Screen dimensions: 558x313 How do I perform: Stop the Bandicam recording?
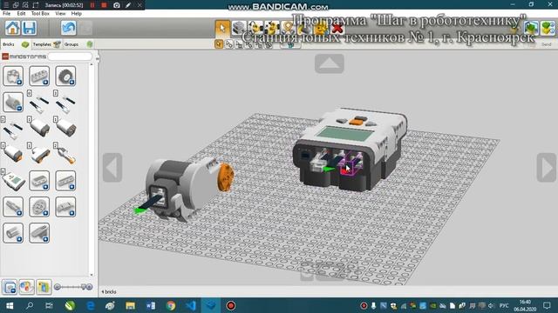coord(104,5)
